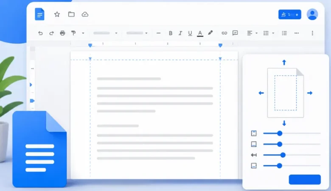Click the blue Share button
This screenshot has width=331, height=191.
(289, 14)
